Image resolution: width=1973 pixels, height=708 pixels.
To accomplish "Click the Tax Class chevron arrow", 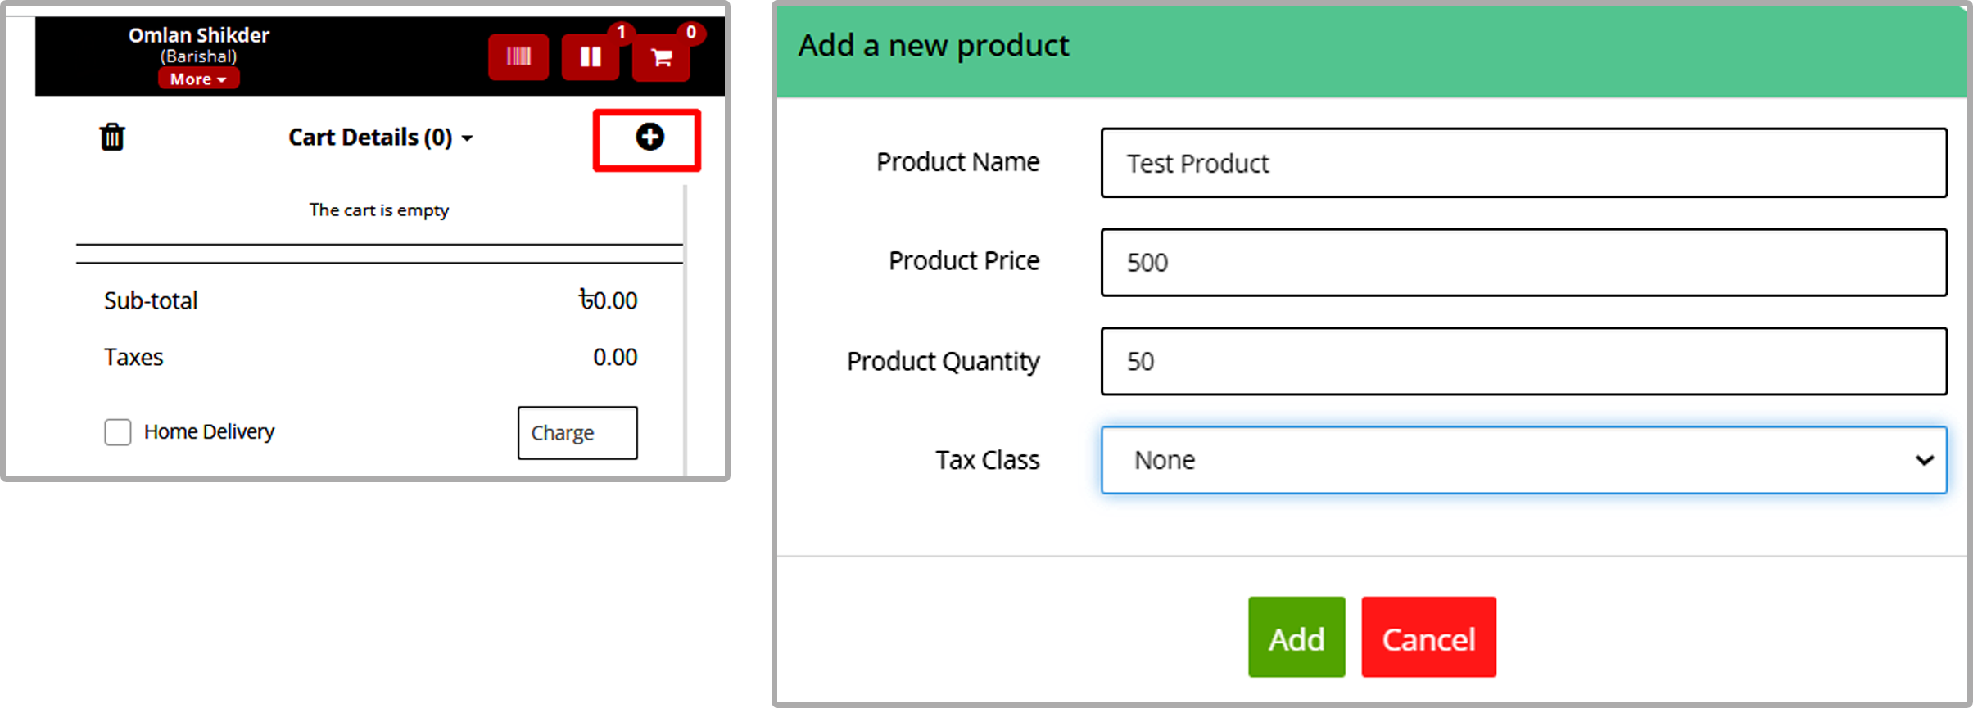I will click(1925, 460).
